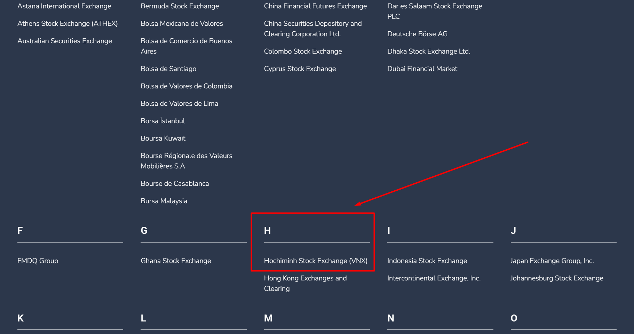Select Boursa Kuwait link
Image resolution: width=634 pixels, height=334 pixels.
[x=163, y=138]
